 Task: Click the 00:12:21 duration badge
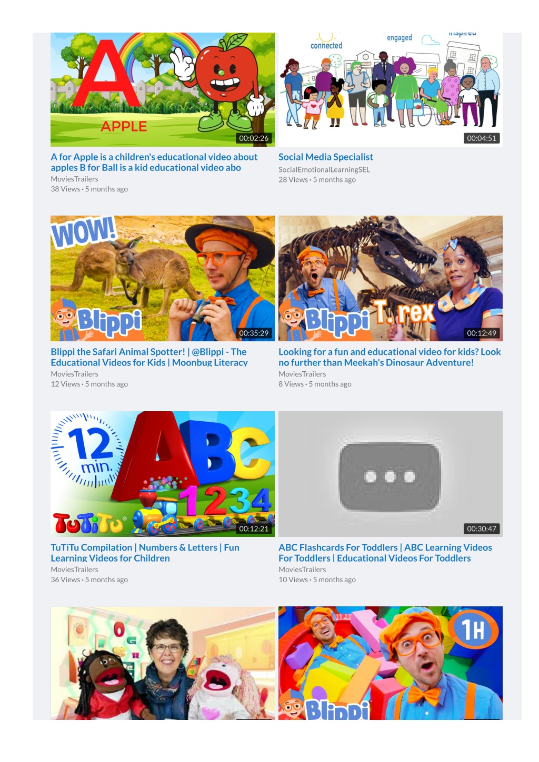254,529
